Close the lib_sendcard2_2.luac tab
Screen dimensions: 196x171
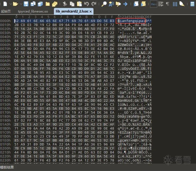coord(91,11)
